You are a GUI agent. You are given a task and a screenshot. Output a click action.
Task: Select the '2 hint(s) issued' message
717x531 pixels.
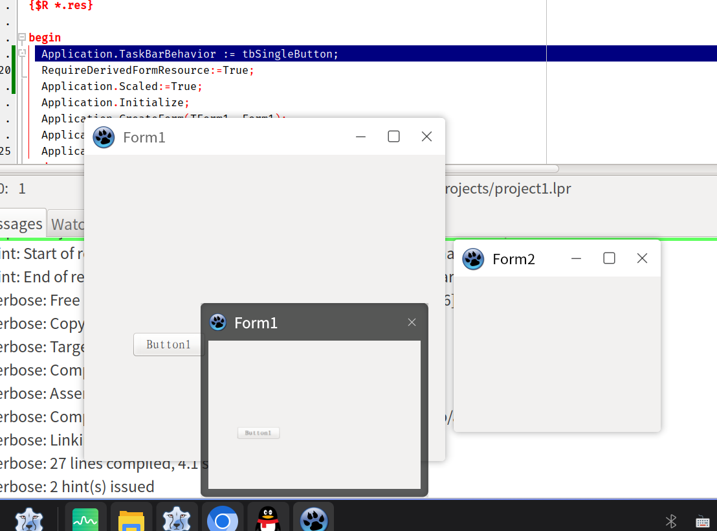77,486
